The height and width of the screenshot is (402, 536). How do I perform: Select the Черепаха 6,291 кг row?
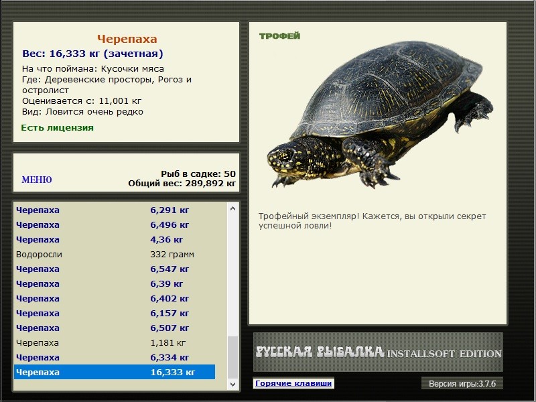[x=115, y=210]
